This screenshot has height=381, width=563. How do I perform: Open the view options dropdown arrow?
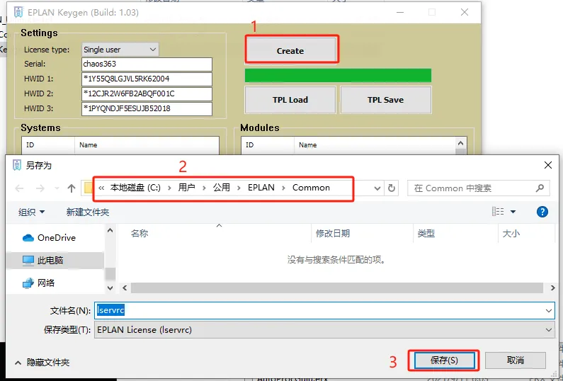(513, 212)
